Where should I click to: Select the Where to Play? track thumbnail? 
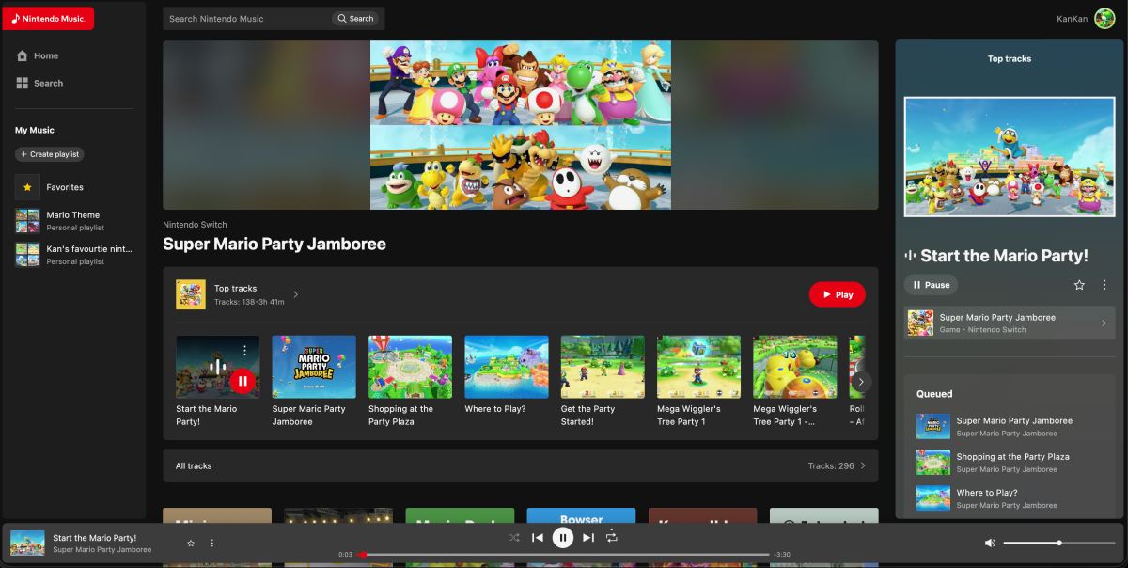(507, 367)
